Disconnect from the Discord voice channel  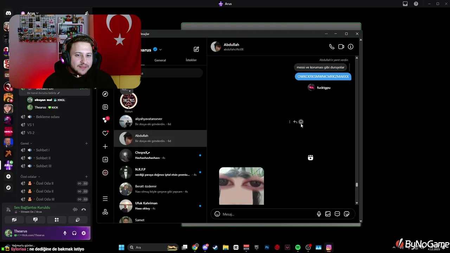(x=84, y=209)
